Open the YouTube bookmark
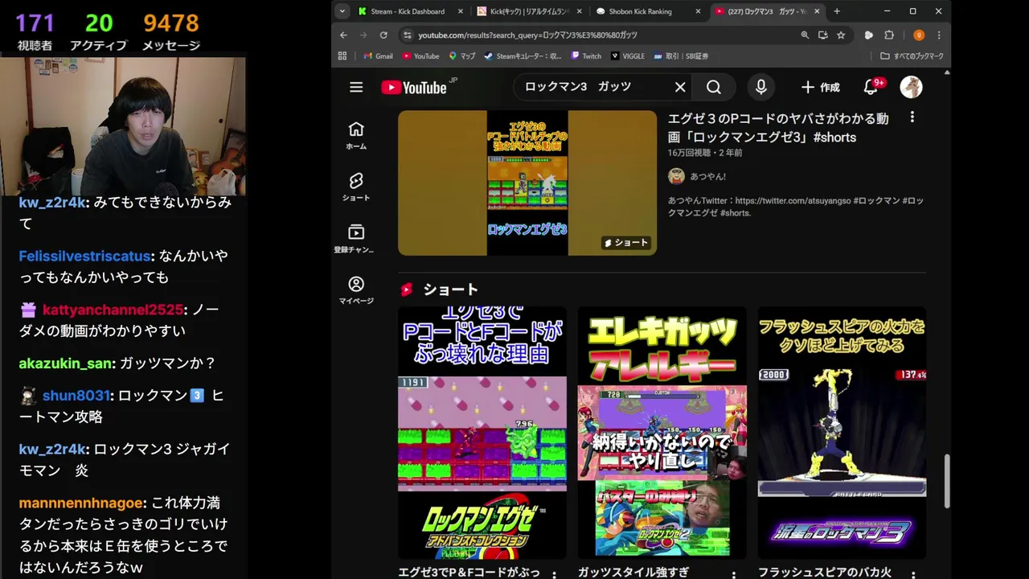 tap(420, 56)
